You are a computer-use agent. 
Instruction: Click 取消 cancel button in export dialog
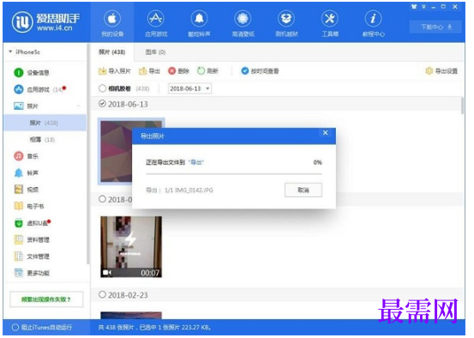[303, 190]
